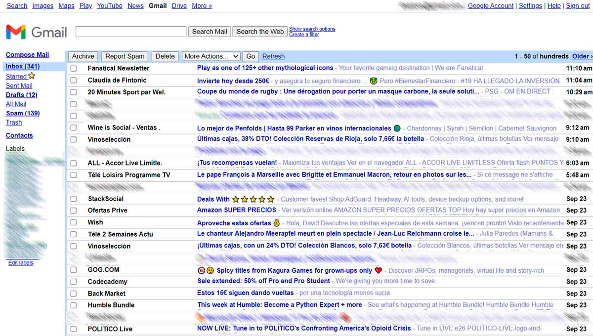
Task: Check the 20 Minutes Sport email box
Action: [74, 92]
